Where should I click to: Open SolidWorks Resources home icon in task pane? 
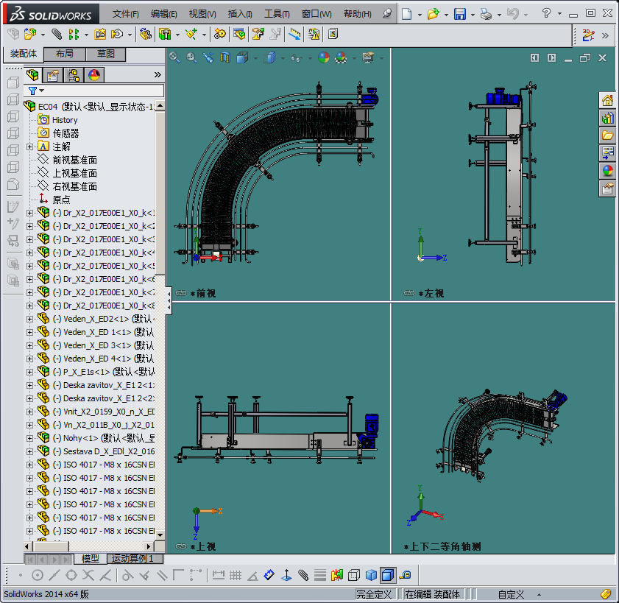click(607, 100)
